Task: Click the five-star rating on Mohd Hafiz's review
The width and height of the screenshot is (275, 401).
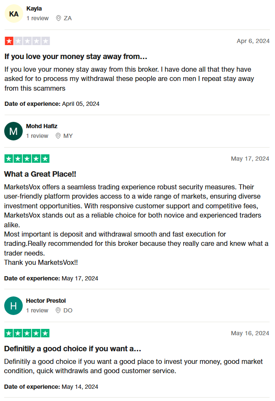Action: 27,159
